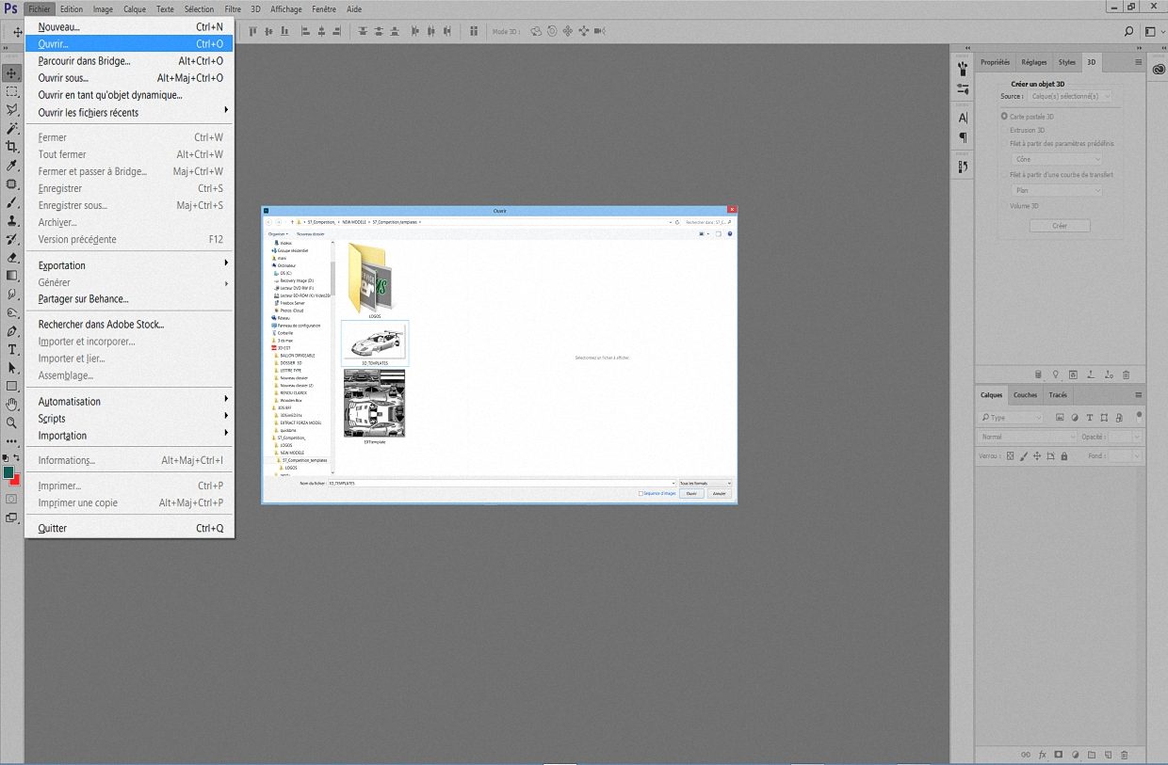Click the new group folder icon
Viewport: 1168px width, 765px height.
click(x=1092, y=755)
